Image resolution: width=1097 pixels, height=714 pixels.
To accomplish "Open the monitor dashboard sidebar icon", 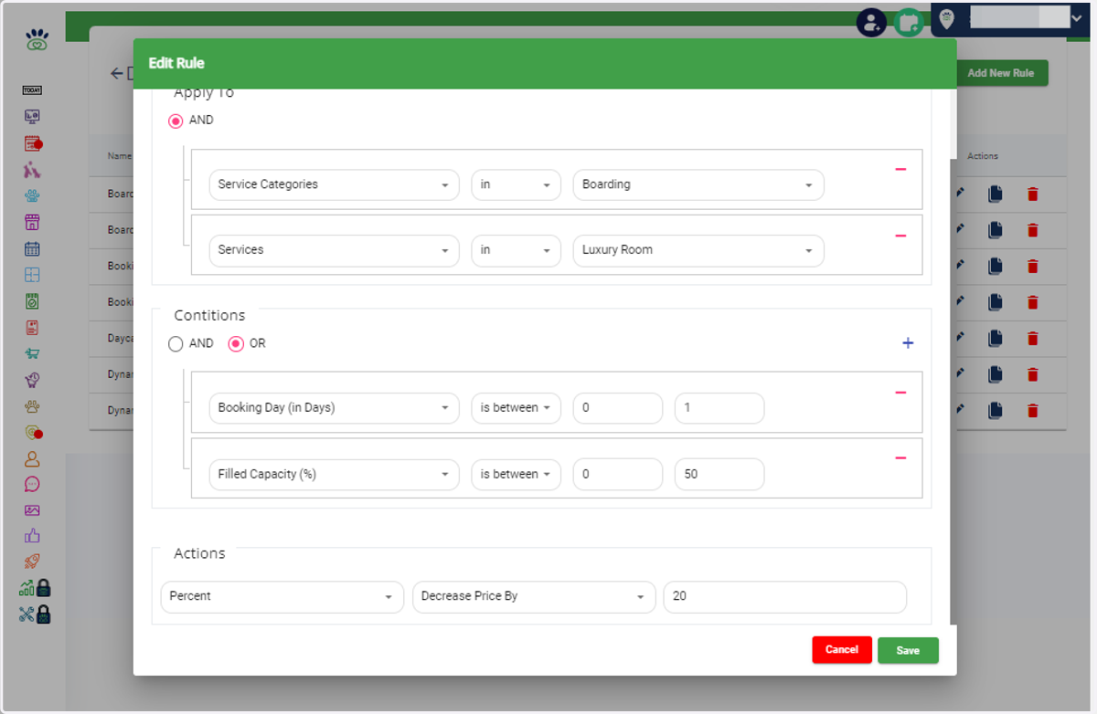I will 32,117.
